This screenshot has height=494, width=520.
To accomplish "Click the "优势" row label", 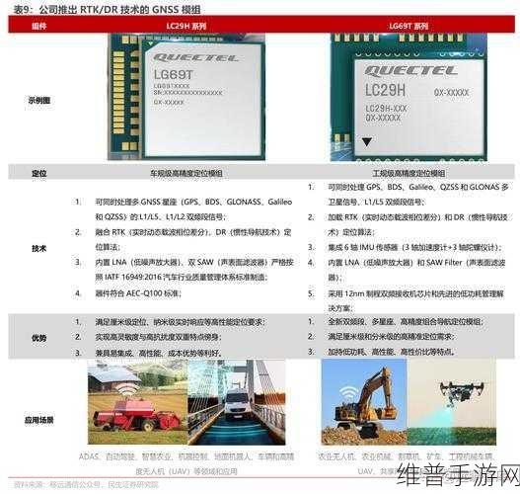I will click(39, 338).
